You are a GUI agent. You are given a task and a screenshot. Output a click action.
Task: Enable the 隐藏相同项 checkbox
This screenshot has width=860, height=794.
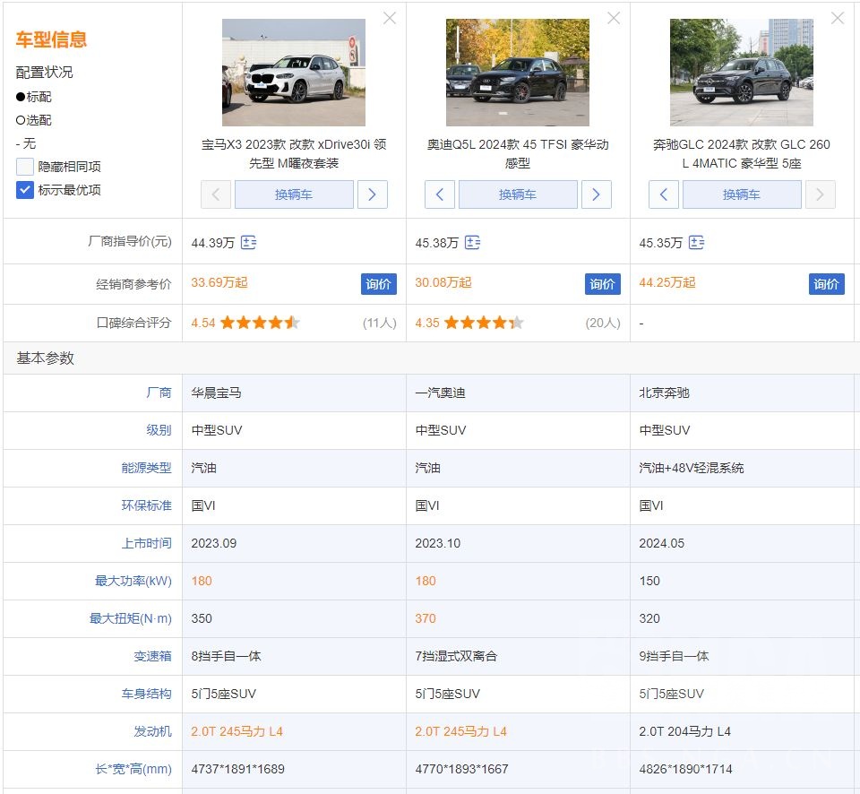tap(25, 167)
